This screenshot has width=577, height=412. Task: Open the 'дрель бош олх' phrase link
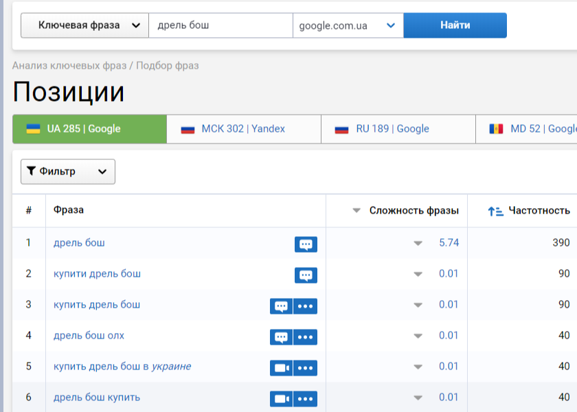pos(89,336)
